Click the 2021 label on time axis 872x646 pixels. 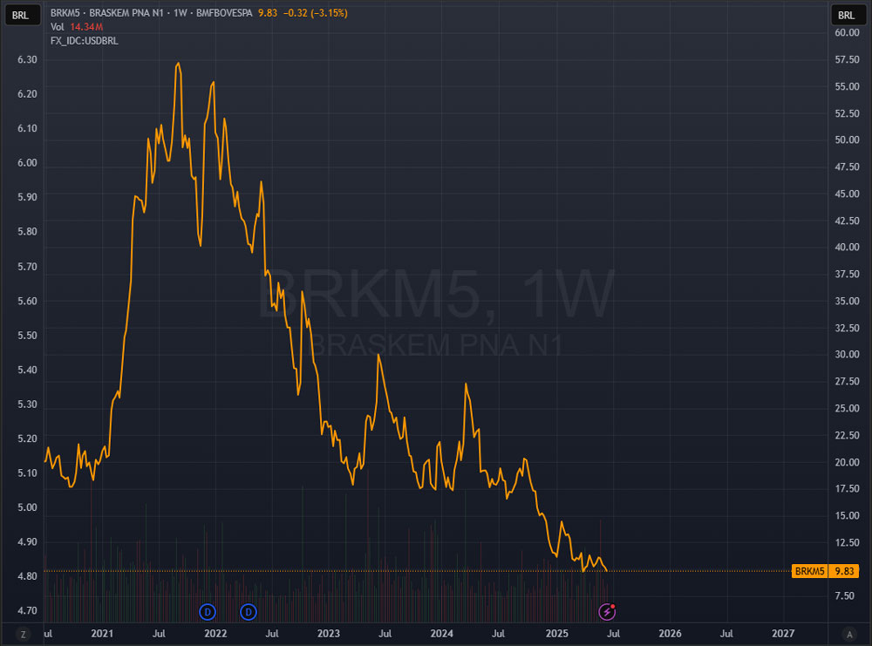tap(101, 633)
